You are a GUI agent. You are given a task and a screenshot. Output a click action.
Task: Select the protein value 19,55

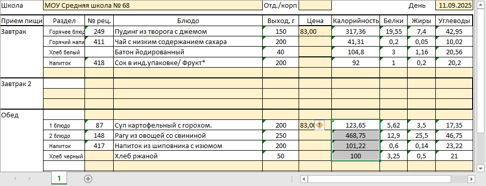coord(394,31)
